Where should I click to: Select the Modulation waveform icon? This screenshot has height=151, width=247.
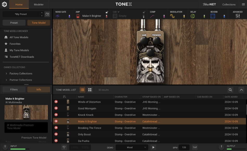point(172,16)
